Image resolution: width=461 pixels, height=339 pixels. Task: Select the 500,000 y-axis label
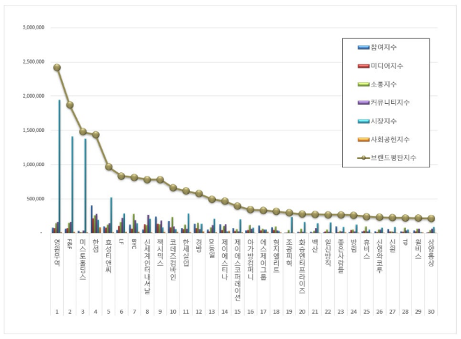click(x=36, y=199)
